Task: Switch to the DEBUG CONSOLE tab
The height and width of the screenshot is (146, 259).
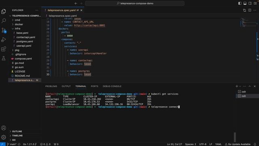Action: (112, 86)
